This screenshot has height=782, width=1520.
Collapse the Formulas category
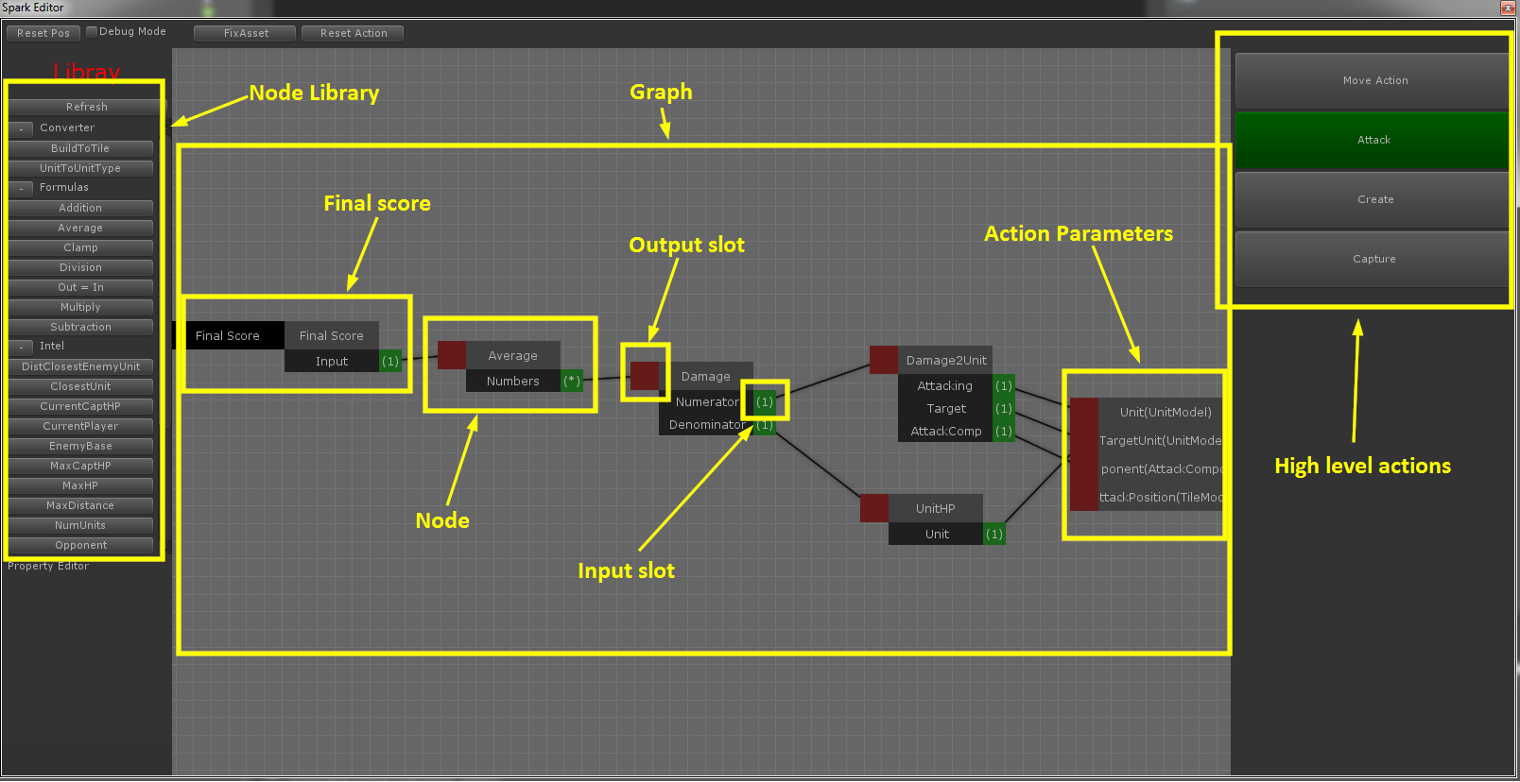pyautogui.click(x=21, y=188)
